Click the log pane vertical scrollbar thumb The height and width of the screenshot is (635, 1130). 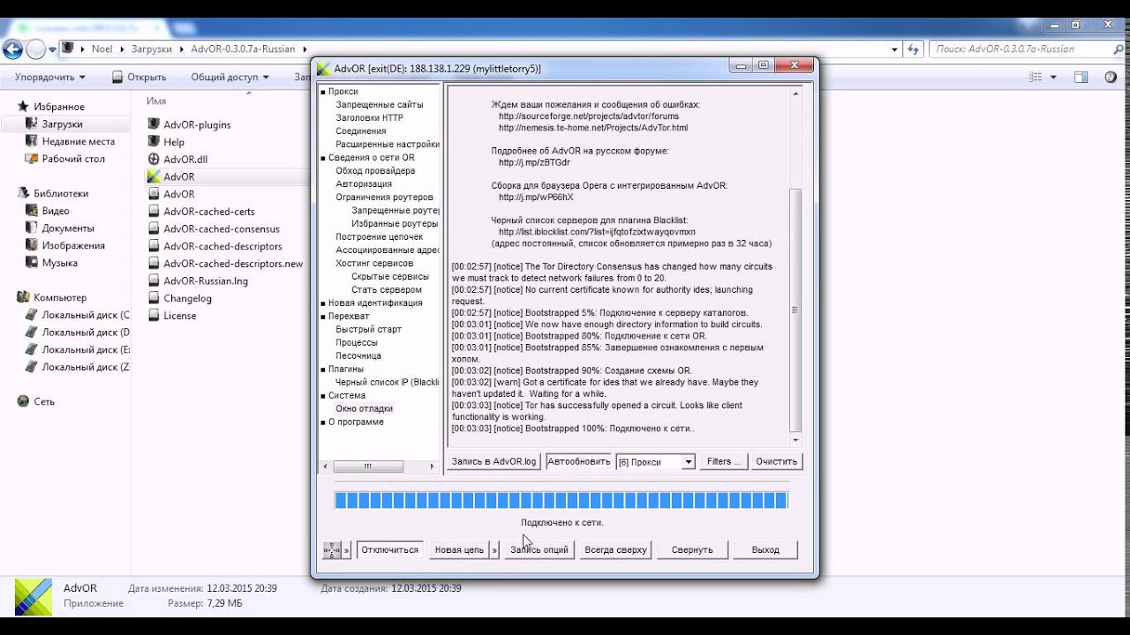pos(795,311)
